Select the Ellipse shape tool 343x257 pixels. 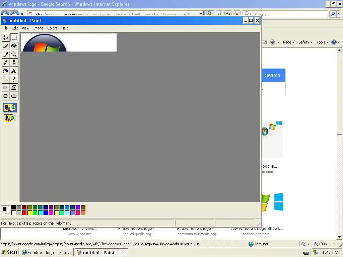(x=6, y=96)
